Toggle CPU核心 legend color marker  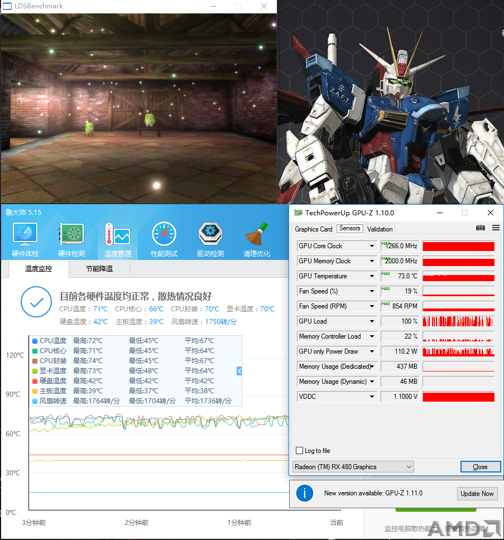35,351
